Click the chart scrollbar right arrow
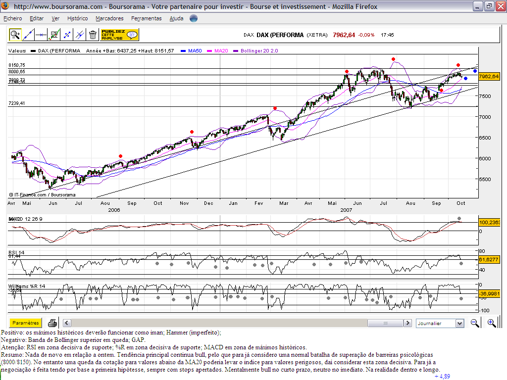This screenshot has height=380, width=507. pos(408,323)
